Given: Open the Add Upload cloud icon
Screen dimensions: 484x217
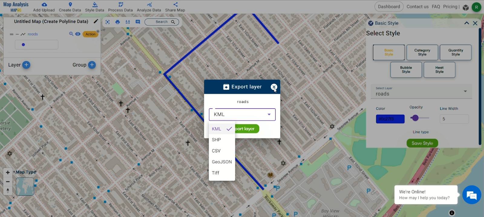Looking at the screenshot, I should 44,5.
